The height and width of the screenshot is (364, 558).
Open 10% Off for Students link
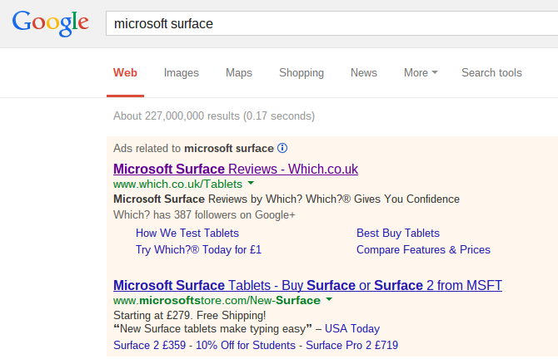[246, 345]
